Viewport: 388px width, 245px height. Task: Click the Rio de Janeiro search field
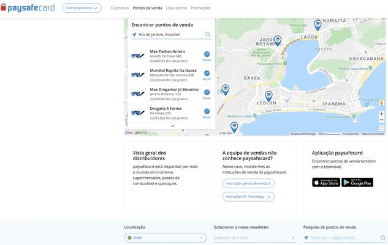(171, 35)
